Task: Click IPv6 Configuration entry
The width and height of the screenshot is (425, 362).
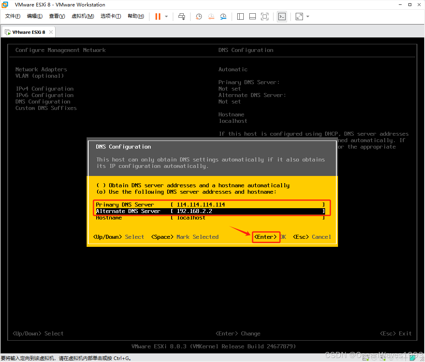Action: pos(44,95)
